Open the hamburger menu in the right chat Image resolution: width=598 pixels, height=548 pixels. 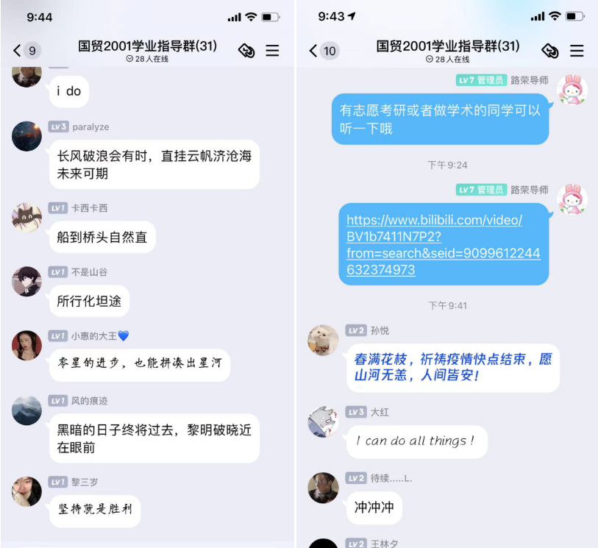click(577, 50)
